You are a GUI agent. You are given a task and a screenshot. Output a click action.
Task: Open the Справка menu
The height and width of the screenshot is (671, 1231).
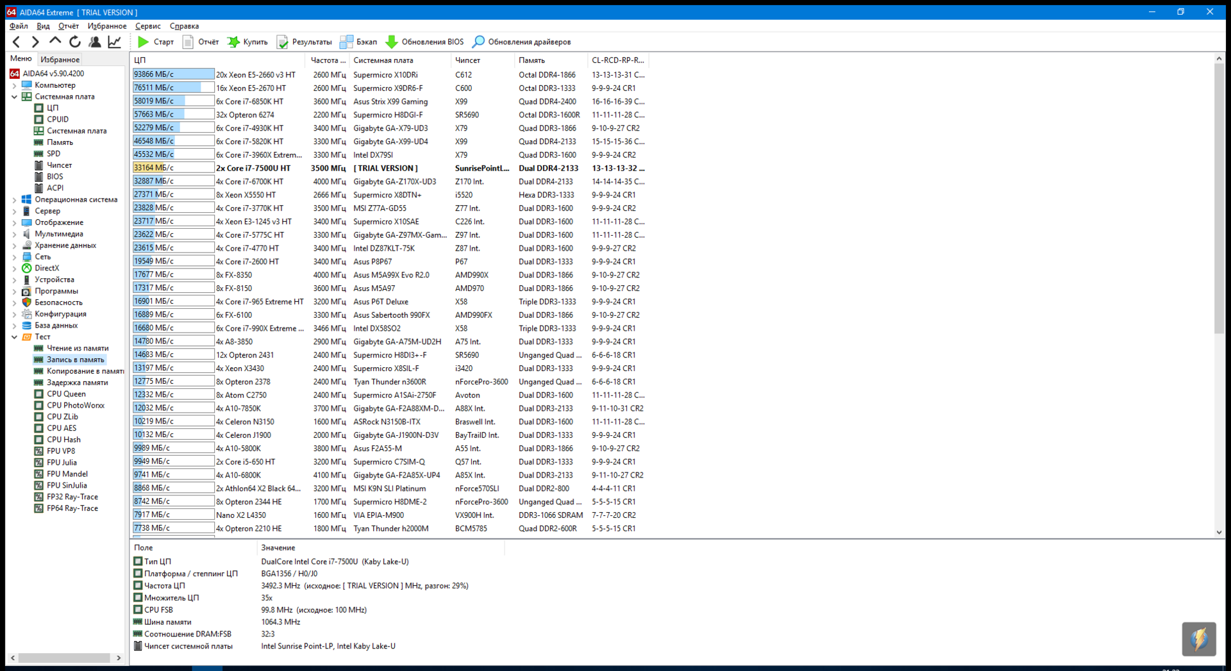pyautogui.click(x=184, y=26)
